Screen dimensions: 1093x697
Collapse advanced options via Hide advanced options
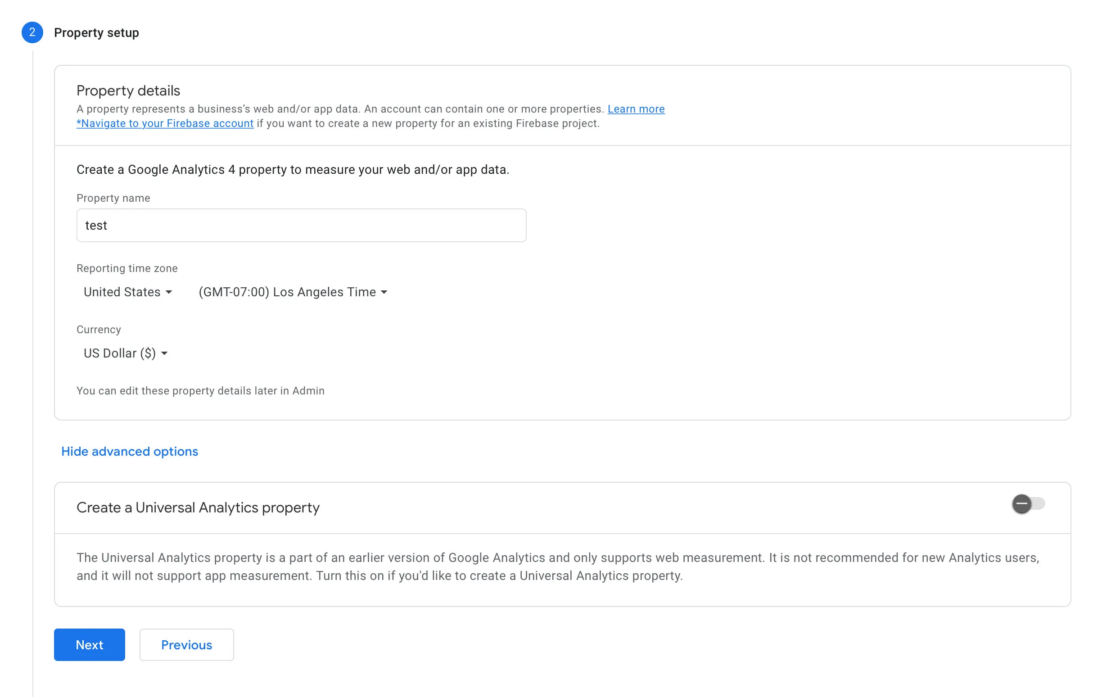[129, 451]
